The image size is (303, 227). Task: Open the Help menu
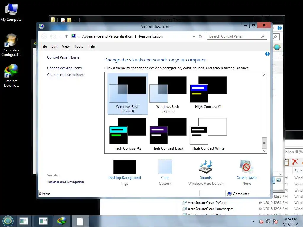[91, 46]
